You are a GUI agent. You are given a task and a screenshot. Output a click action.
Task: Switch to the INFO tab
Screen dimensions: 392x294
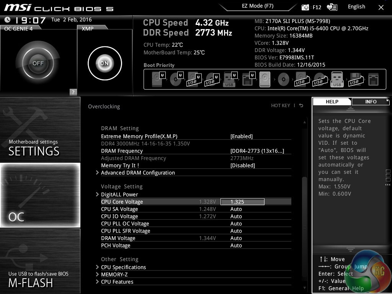[371, 101]
